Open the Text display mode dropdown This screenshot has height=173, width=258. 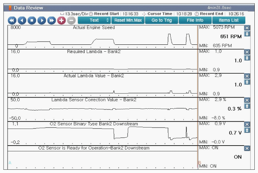point(94,20)
